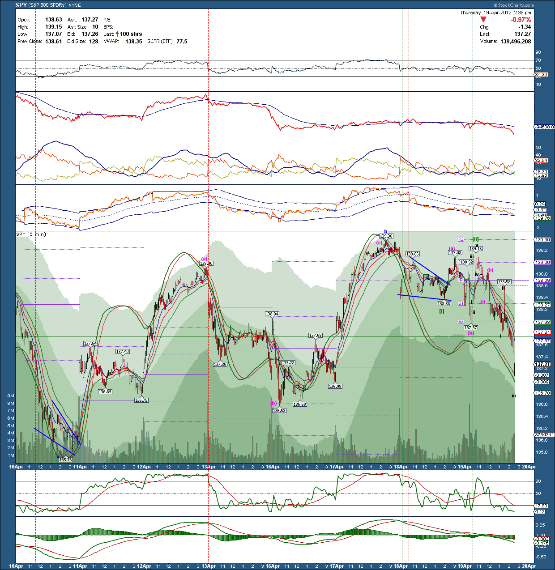Click the 137.37 price label
Image resolution: width=555 pixels, height=570 pixels.
(x=471, y=328)
